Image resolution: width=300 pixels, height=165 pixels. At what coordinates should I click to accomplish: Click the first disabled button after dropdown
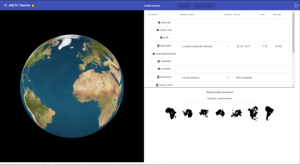coord(184,6)
